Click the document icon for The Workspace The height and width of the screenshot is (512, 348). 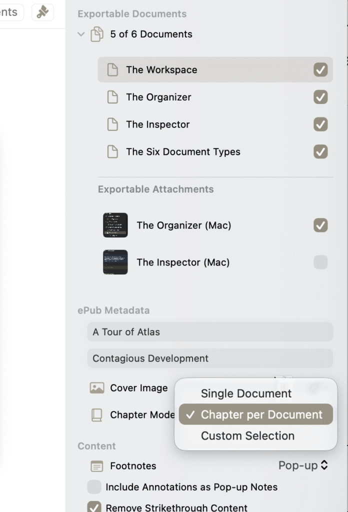112,69
